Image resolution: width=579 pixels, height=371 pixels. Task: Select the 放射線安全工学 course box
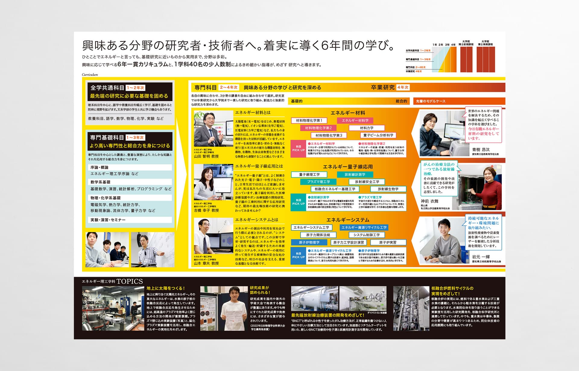pyautogui.click(x=367, y=182)
